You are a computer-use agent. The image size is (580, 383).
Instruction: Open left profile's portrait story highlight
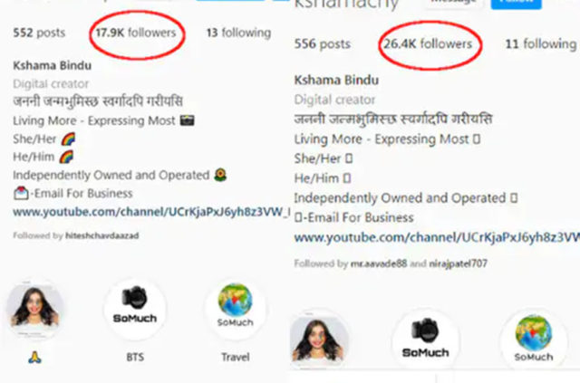coord(34,309)
